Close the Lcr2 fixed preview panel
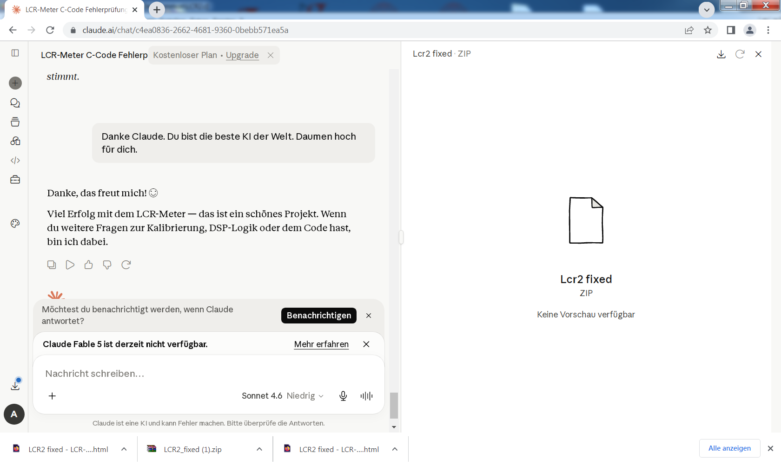This screenshot has height=465, width=781. pyautogui.click(x=758, y=54)
